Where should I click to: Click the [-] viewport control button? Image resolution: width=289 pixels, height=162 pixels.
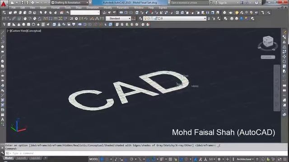(x=9, y=31)
